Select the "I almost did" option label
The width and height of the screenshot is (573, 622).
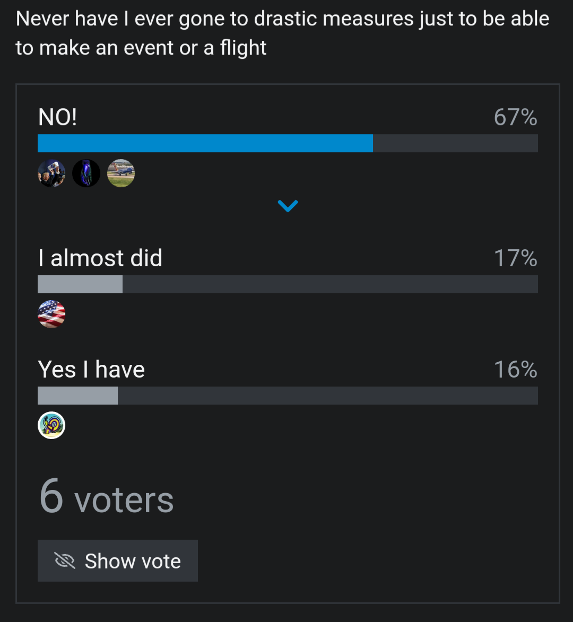coord(100,258)
